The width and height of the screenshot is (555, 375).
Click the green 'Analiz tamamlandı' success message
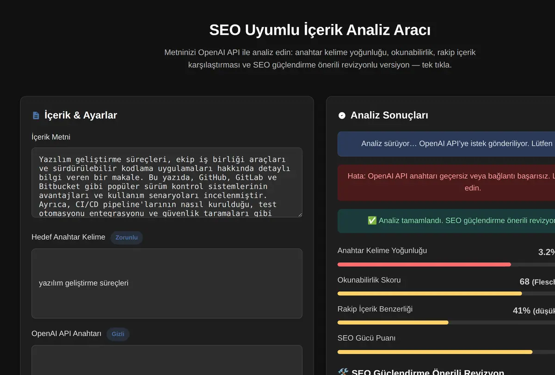[x=446, y=221]
